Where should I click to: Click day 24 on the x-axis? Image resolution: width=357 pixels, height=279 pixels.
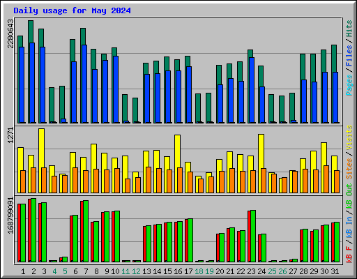pyautogui.click(x=261, y=271)
